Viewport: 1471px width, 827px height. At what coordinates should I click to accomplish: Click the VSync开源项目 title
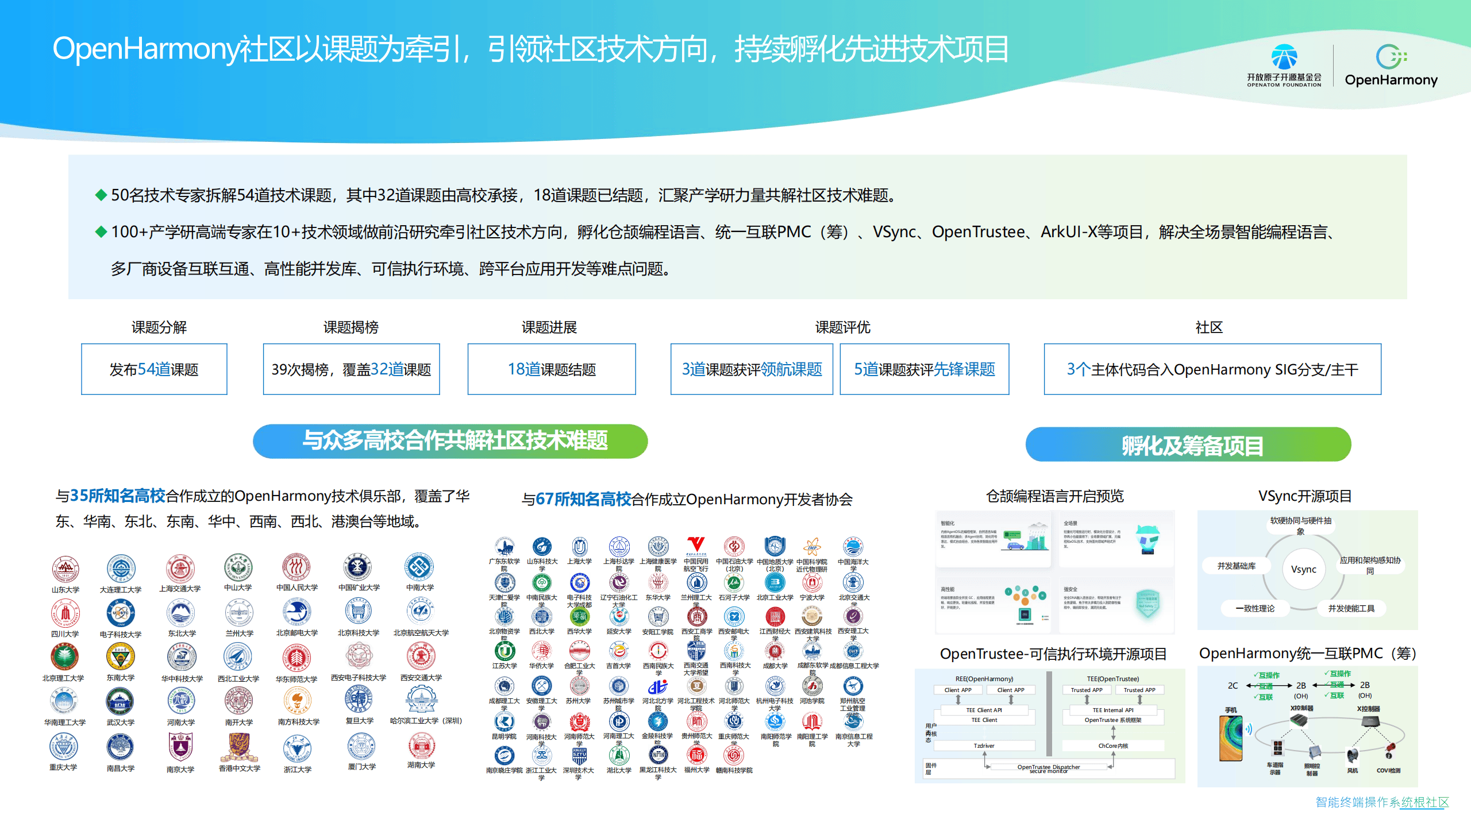pos(1305,496)
